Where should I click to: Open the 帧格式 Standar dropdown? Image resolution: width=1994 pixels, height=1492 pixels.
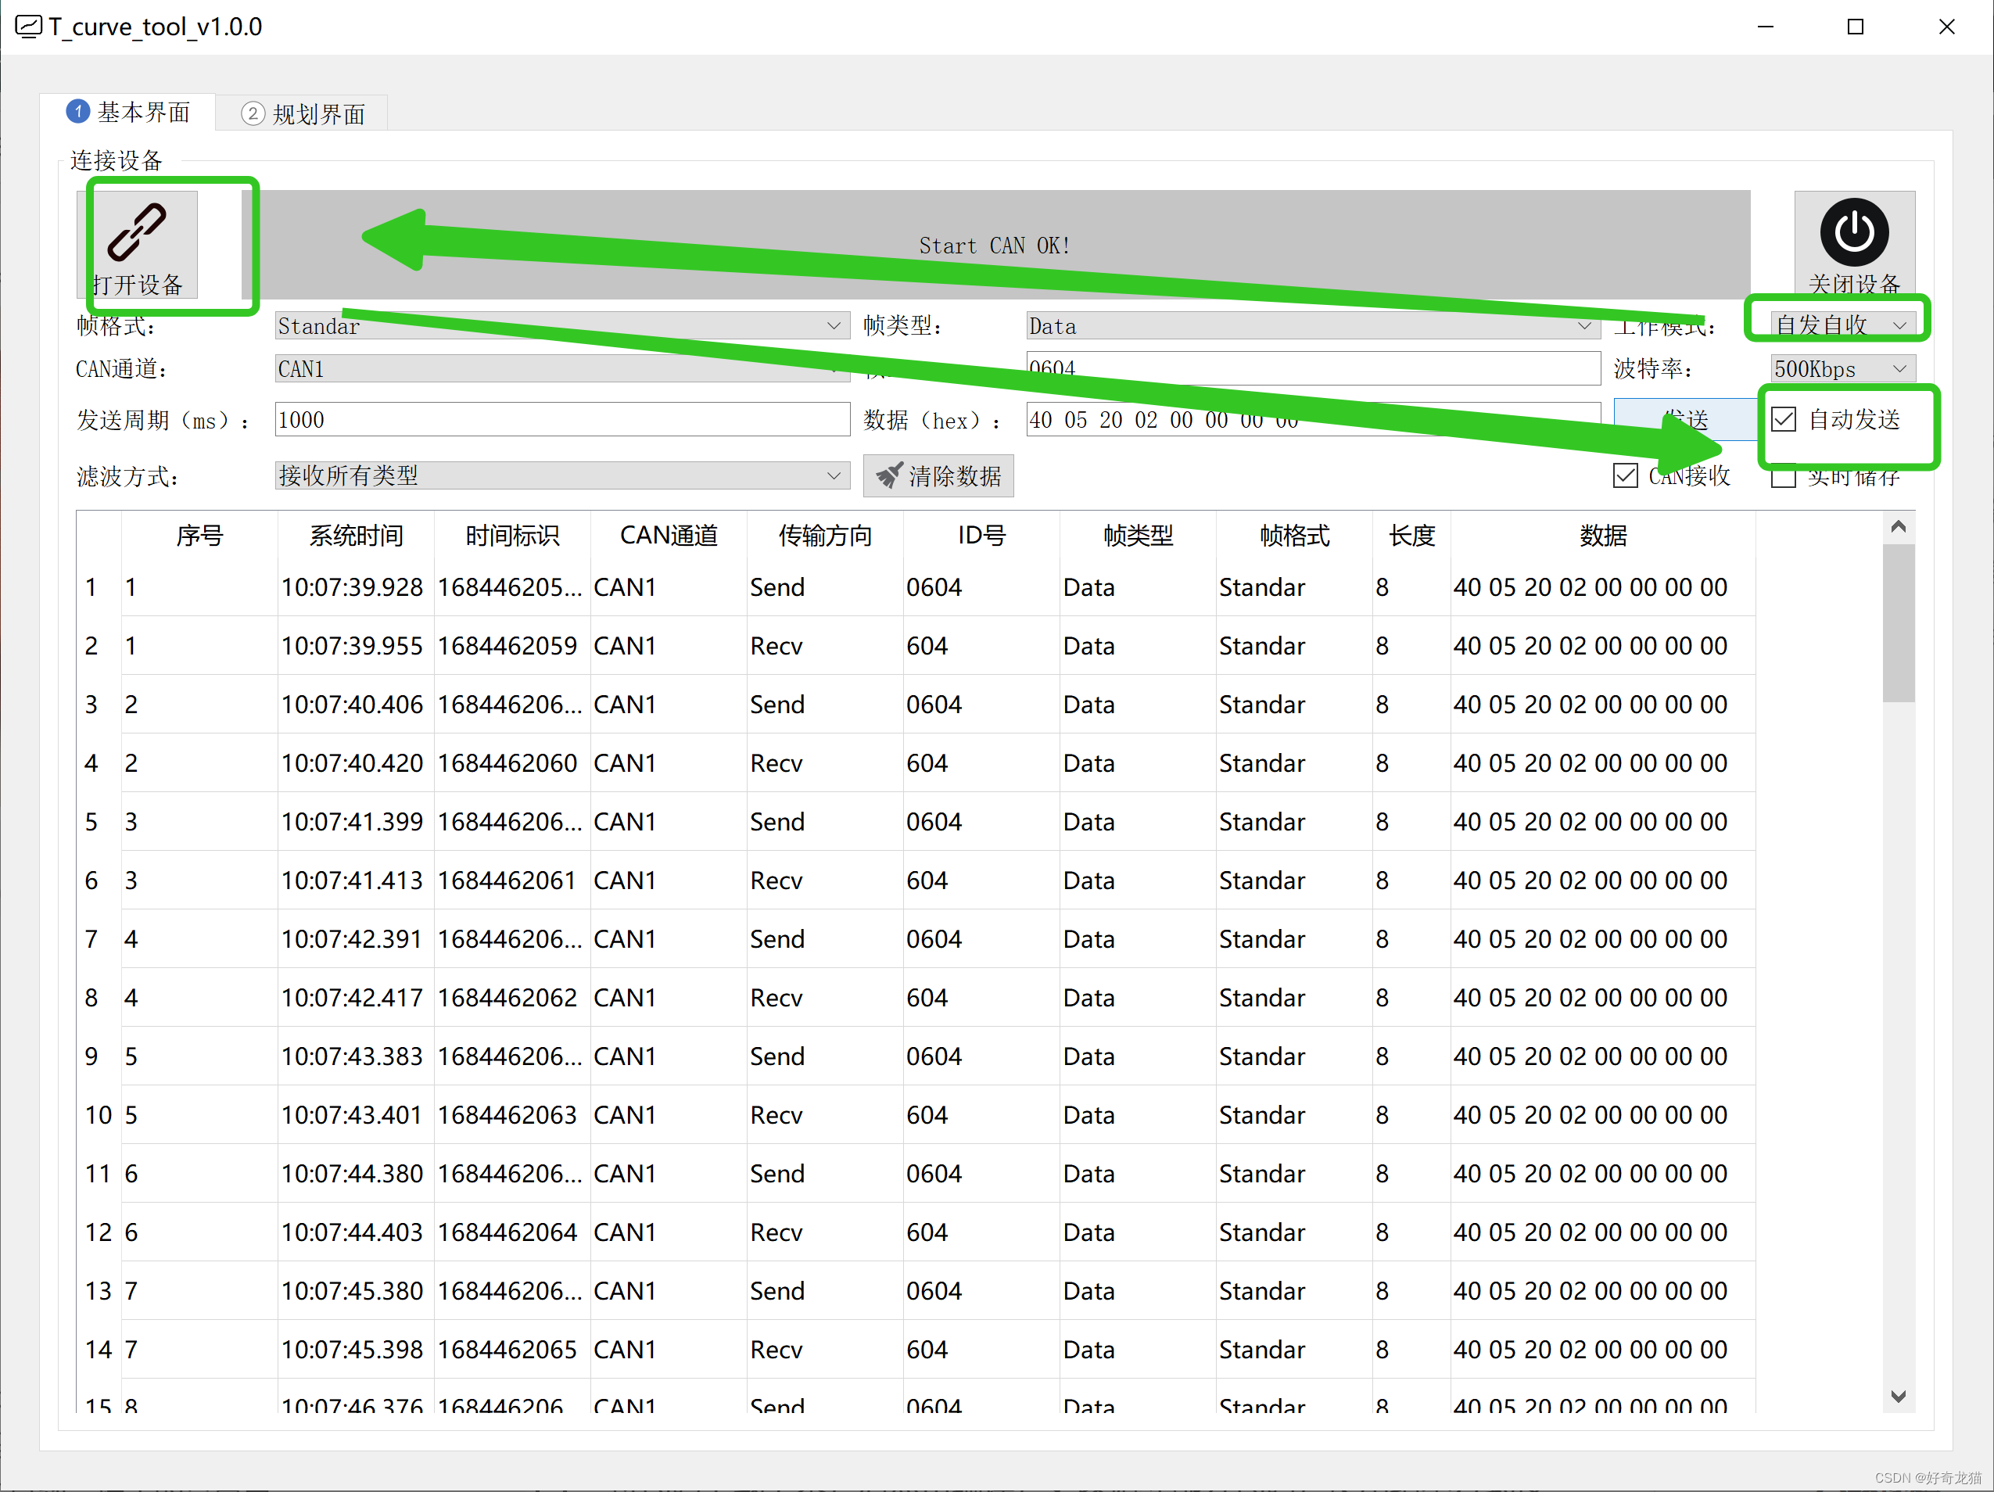click(x=561, y=325)
